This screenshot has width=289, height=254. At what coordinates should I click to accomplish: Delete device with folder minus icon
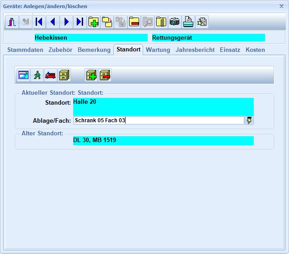(x=134, y=22)
